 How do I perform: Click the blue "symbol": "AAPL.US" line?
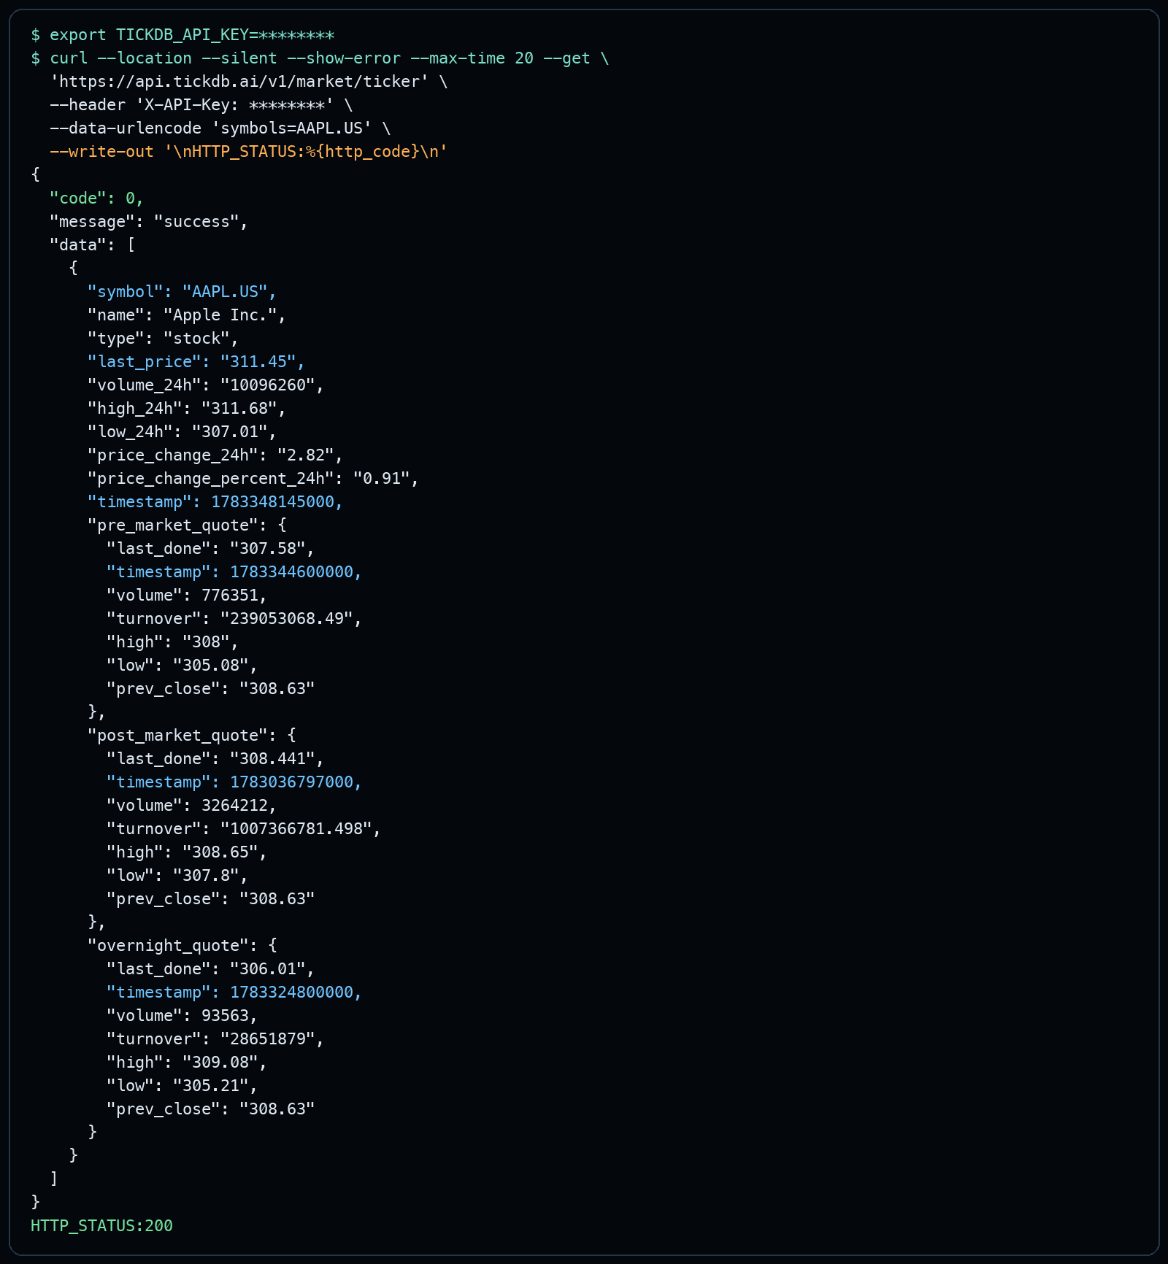coord(182,292)
